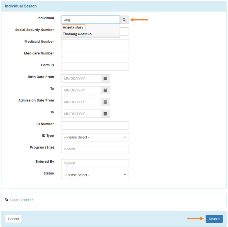Open calendar picker for Admission Date From
Viewport: 228px width, 227px height.
[x=105, y=102]
